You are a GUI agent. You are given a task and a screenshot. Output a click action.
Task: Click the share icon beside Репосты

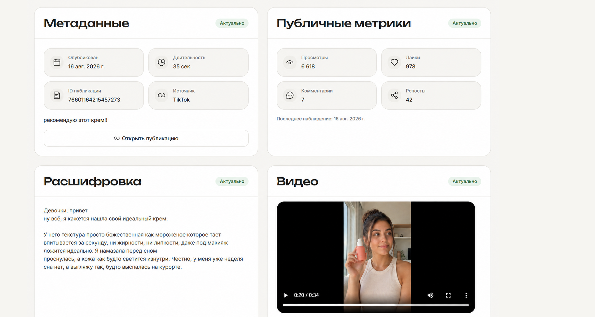point(394,95)
